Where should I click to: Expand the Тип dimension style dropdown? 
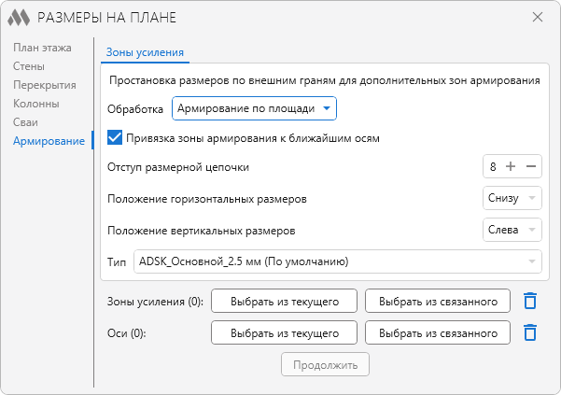(x=337, y=261)
